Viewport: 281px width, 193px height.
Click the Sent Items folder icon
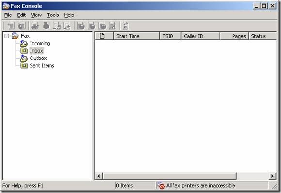click(24, 66)
